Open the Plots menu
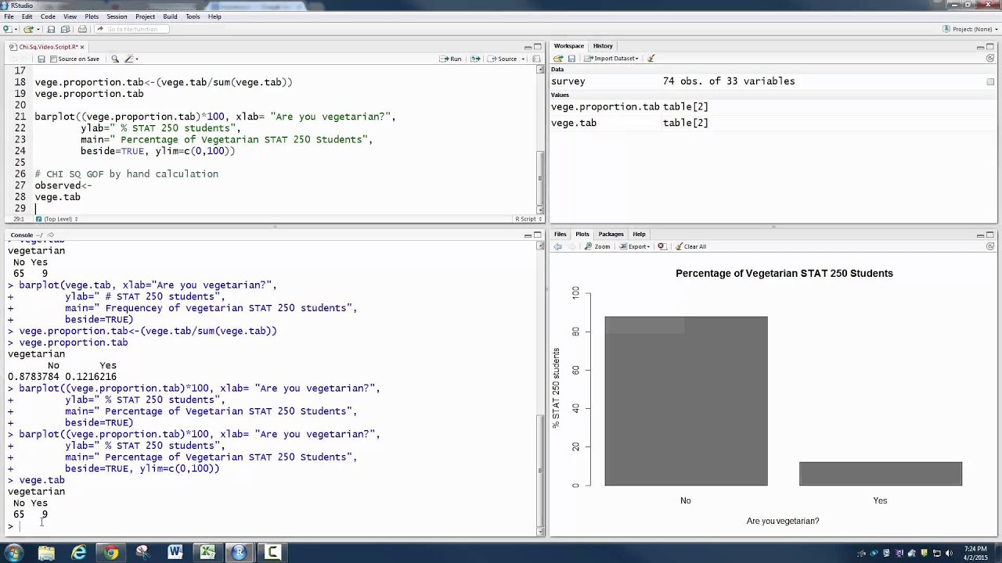1002x563 pixels. [92, 16]
